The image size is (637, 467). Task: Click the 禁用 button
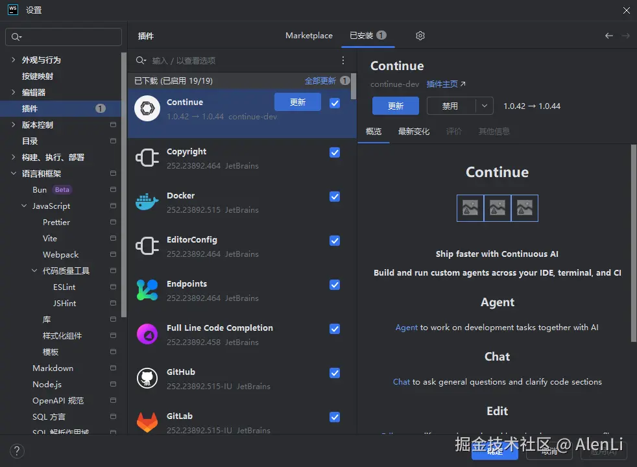pyautogui.click(x=451, y=106)
